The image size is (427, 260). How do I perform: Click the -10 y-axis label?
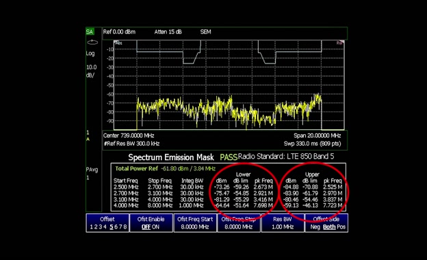click(x=110, y=49)
